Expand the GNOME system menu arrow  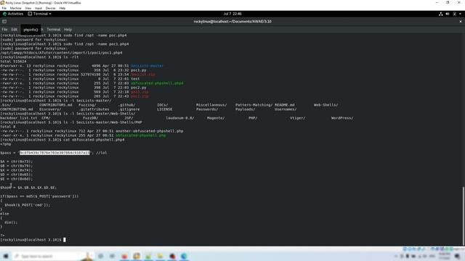[x=460, y=14]
